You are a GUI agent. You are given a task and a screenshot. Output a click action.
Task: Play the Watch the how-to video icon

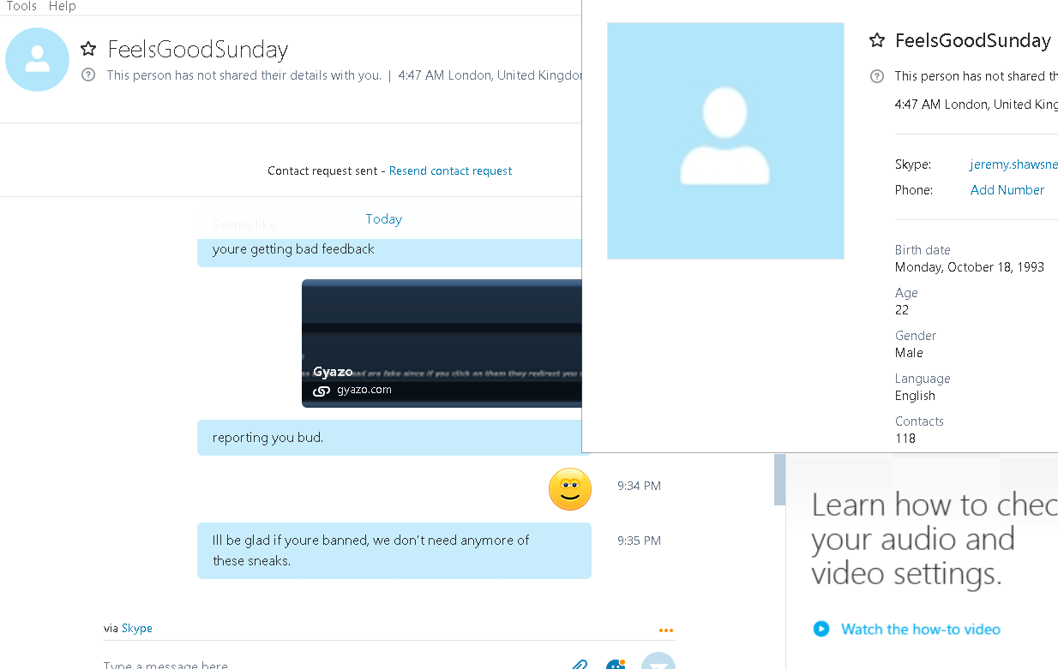point(821,629)
